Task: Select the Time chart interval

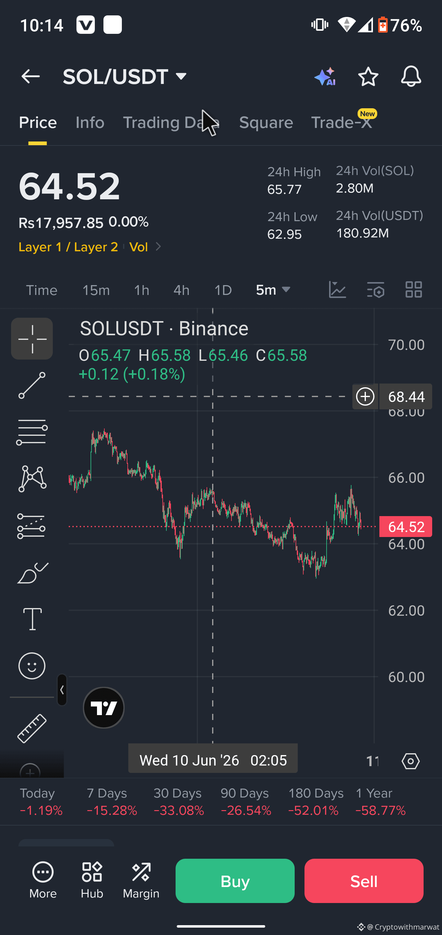Action: (x=42, y=290)
